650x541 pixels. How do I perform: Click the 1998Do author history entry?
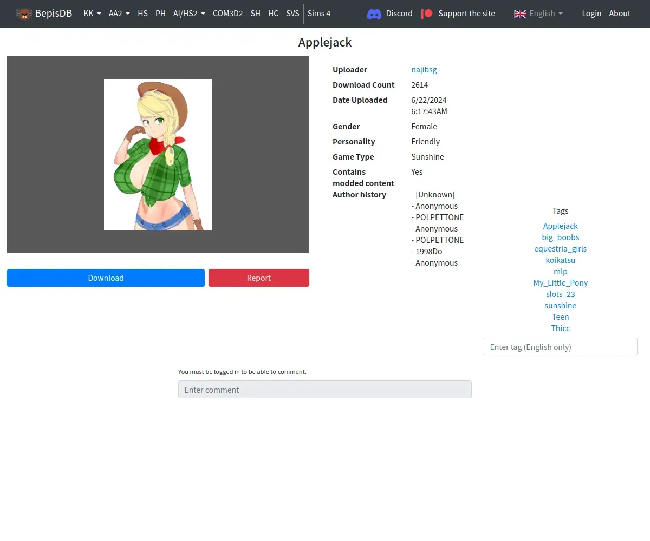point(427,252)
